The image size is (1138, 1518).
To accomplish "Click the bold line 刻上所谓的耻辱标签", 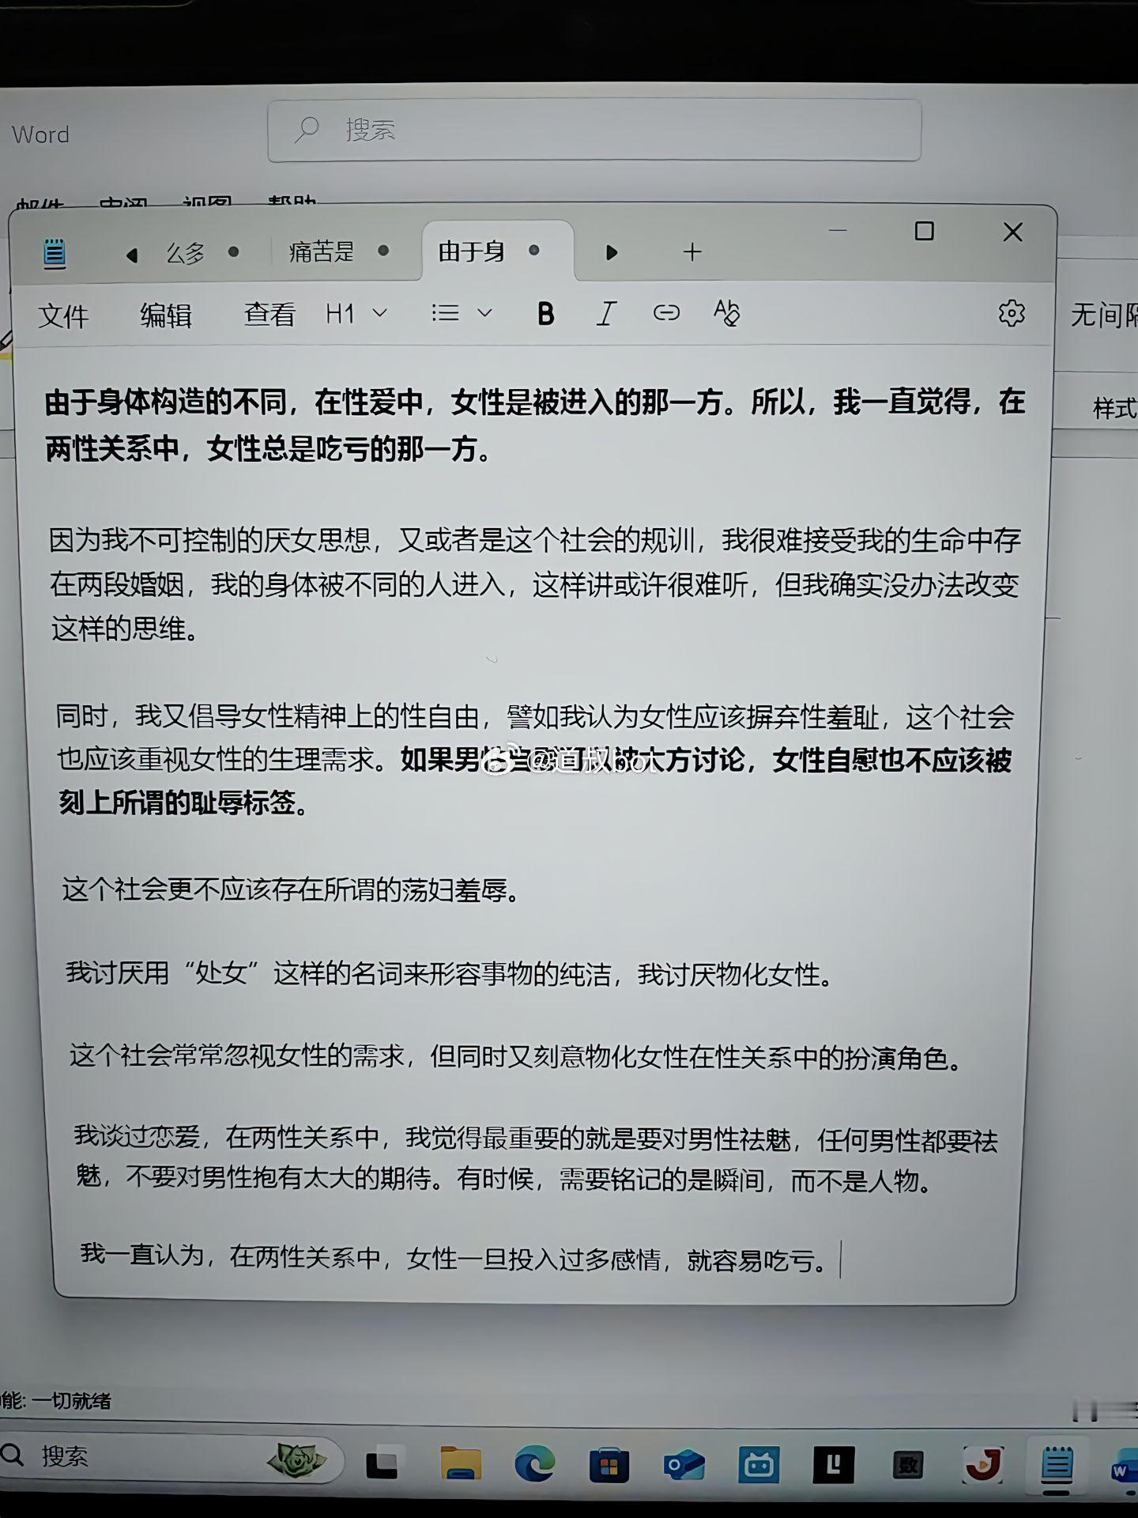I will (184, 803).
